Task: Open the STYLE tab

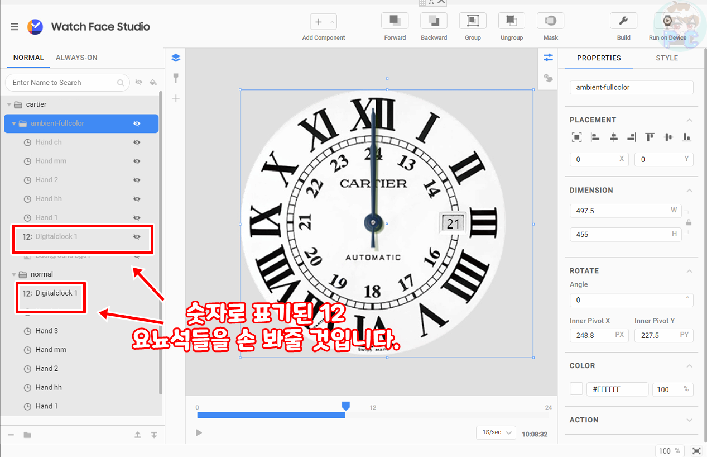Action: pos(667,58)
